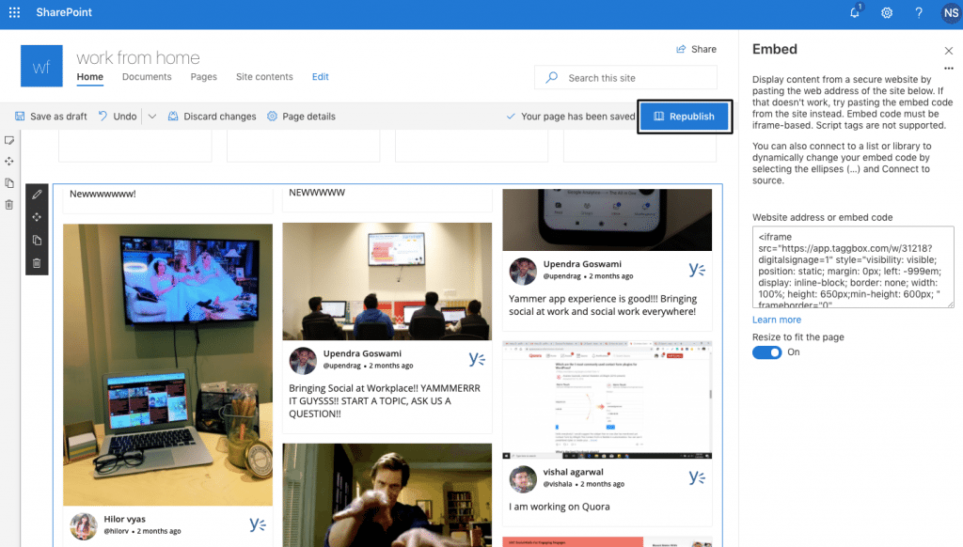Select Discard changes in the toolbar

pos(220,116)
